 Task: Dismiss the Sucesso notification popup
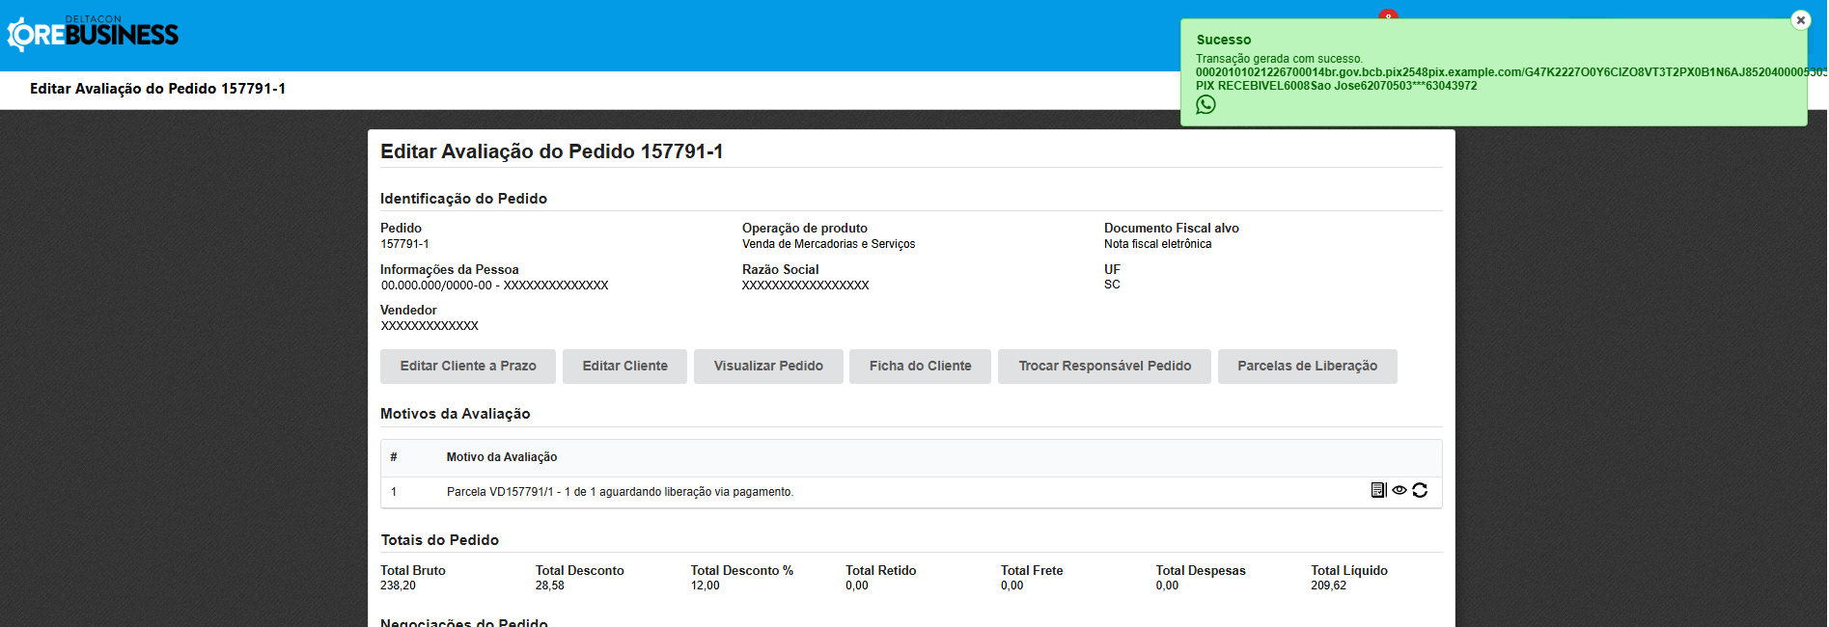point(1800,20)
